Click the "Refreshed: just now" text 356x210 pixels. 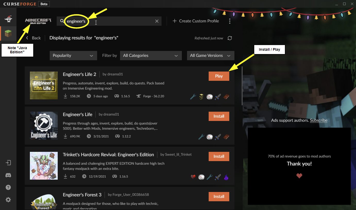[x=209, y=38]
